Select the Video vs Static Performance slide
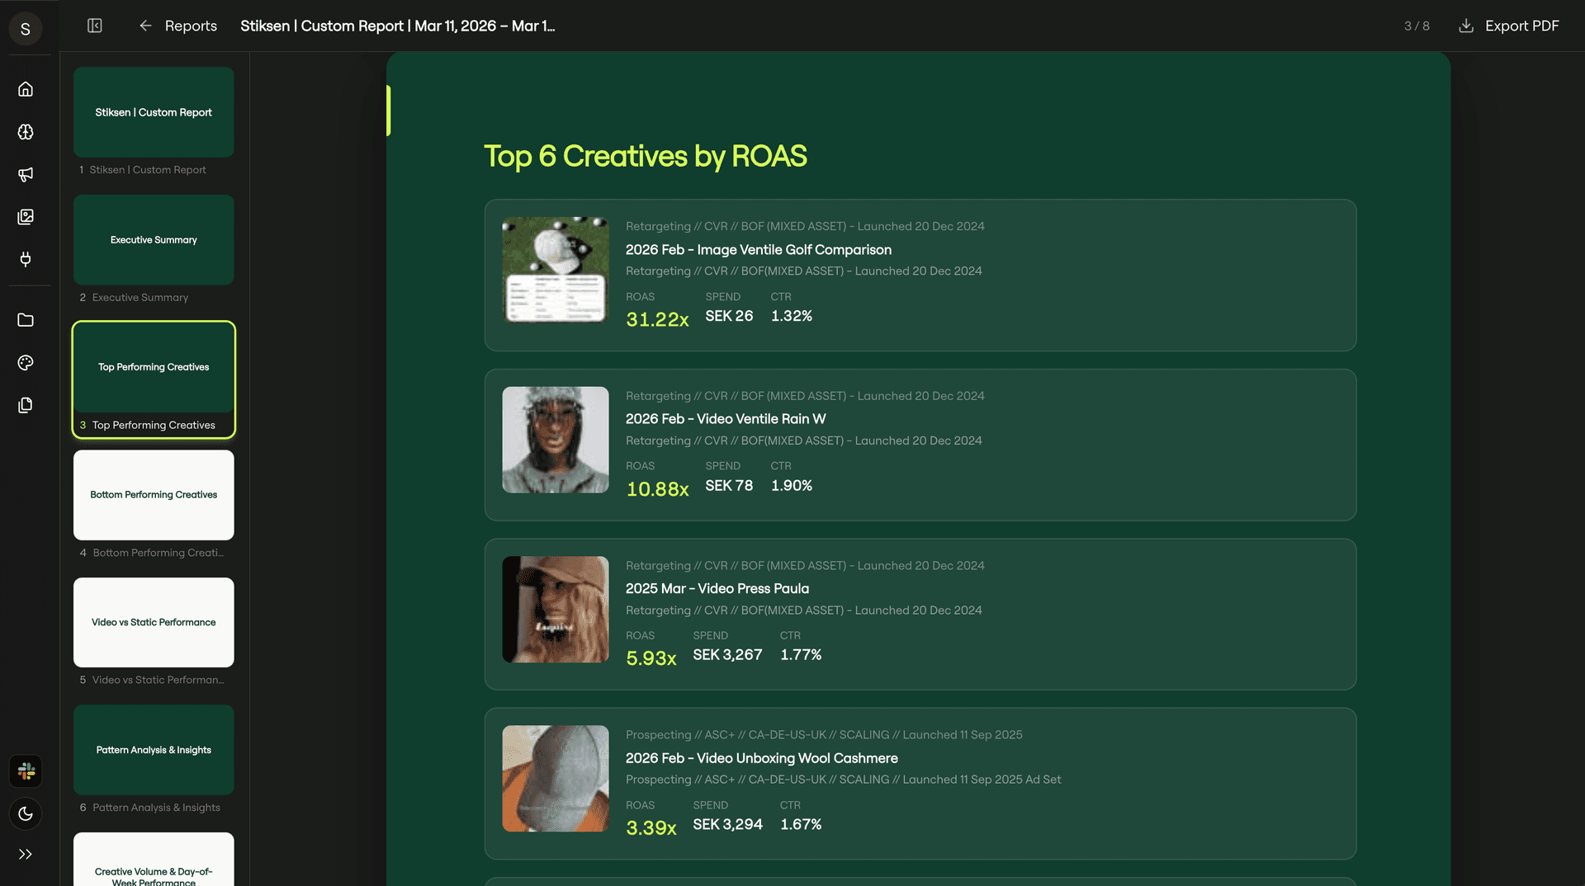 [x=154, y=622]
